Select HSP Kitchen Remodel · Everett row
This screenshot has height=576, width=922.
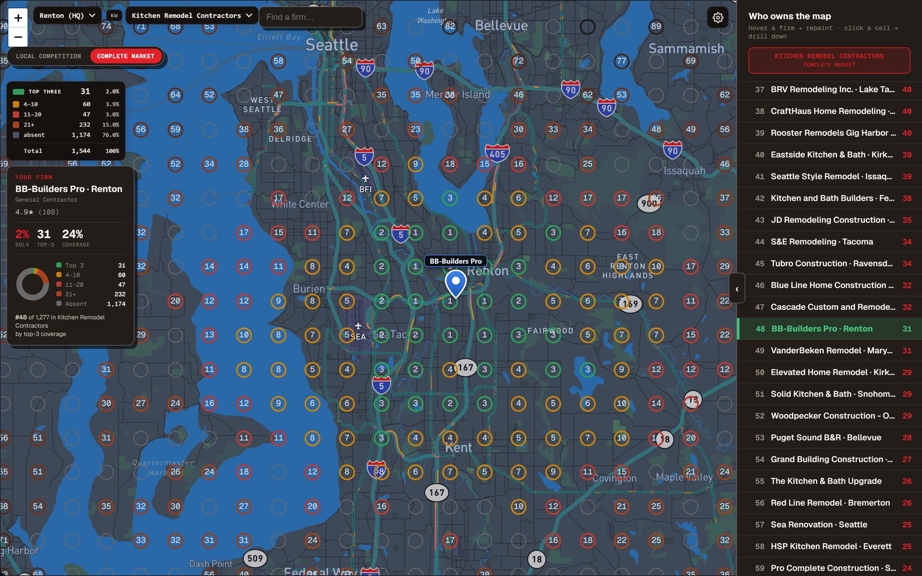click(x=830, y=546)
